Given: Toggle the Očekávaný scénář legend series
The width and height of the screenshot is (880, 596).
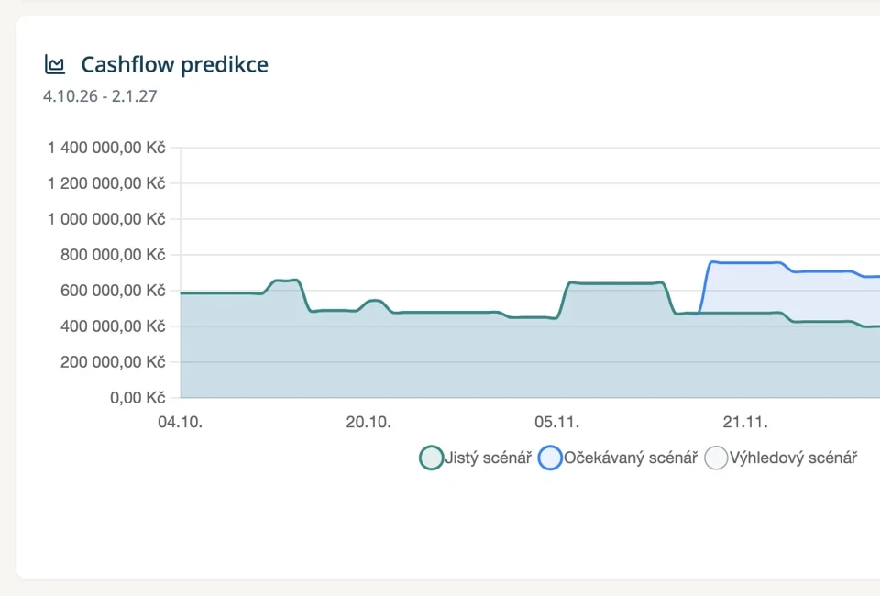Looking at the screenshot, I should point(617,458).
